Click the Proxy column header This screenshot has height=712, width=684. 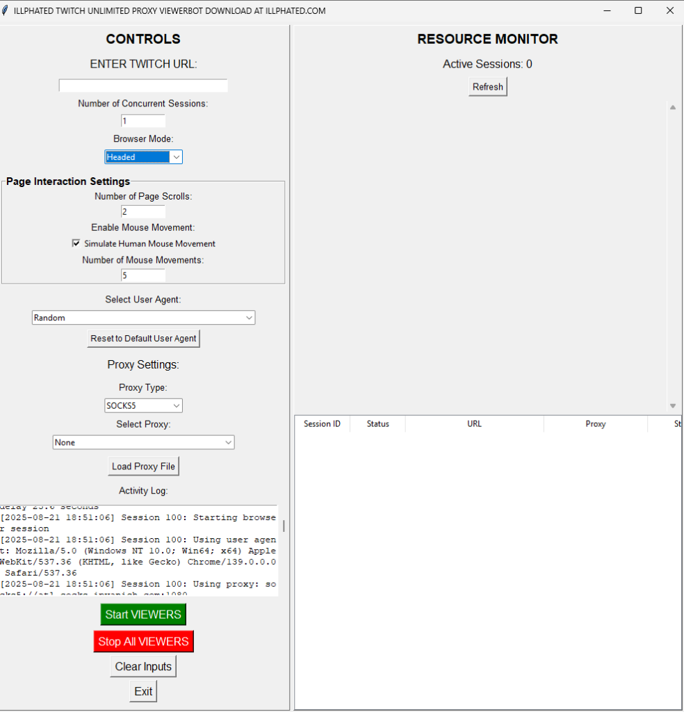596,423
